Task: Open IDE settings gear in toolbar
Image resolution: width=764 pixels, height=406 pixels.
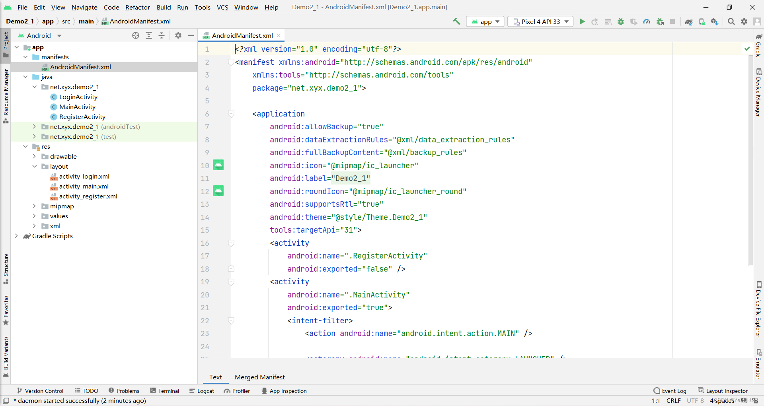Action: tap(744, 21)
